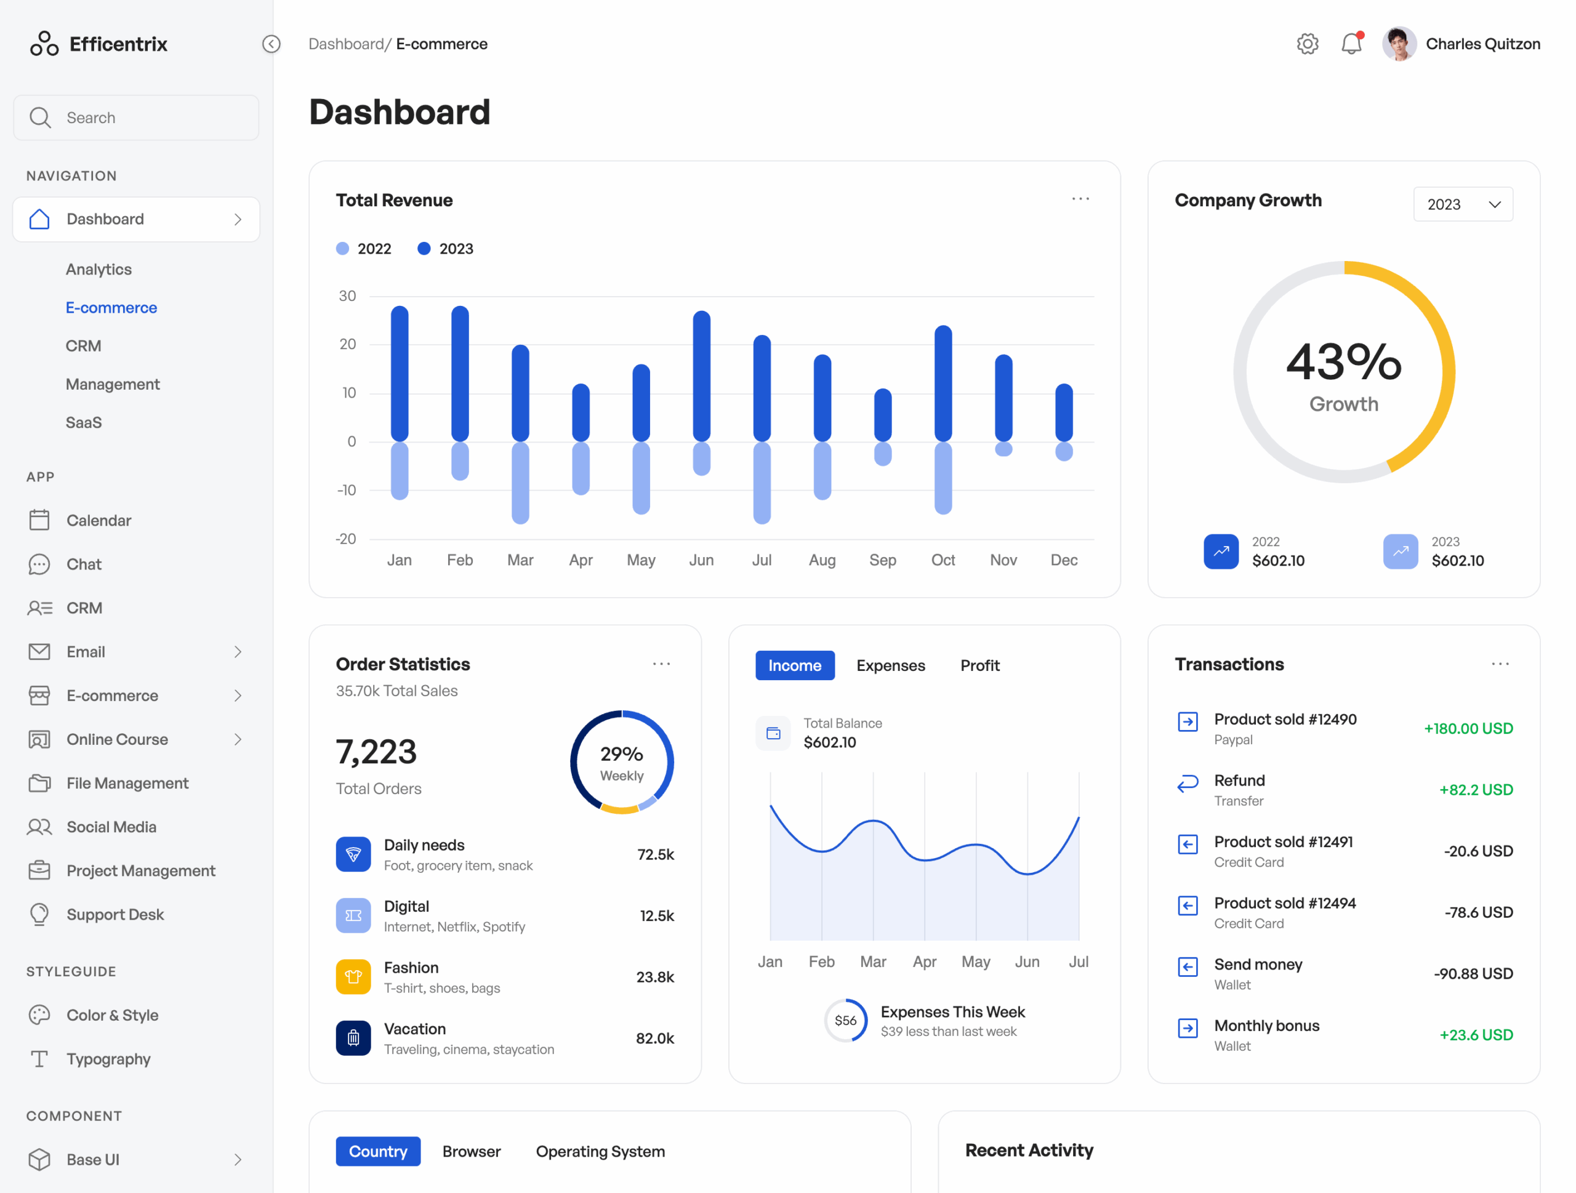Screen dimensions: 1576x1193
Task: Click the Daily needs category icon
Action: click(x=353, y=854)
